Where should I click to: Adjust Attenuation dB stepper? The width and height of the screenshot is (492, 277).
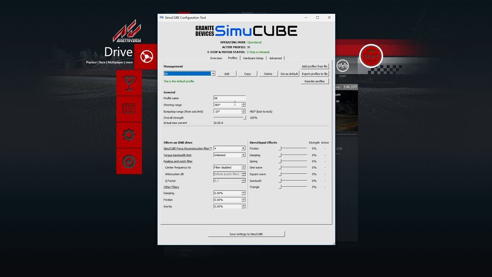[244, 174]
